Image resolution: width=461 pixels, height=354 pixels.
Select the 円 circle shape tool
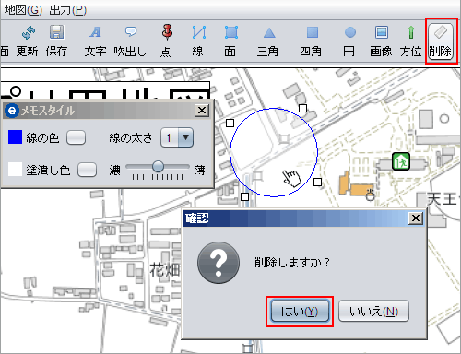click(349, 41)
